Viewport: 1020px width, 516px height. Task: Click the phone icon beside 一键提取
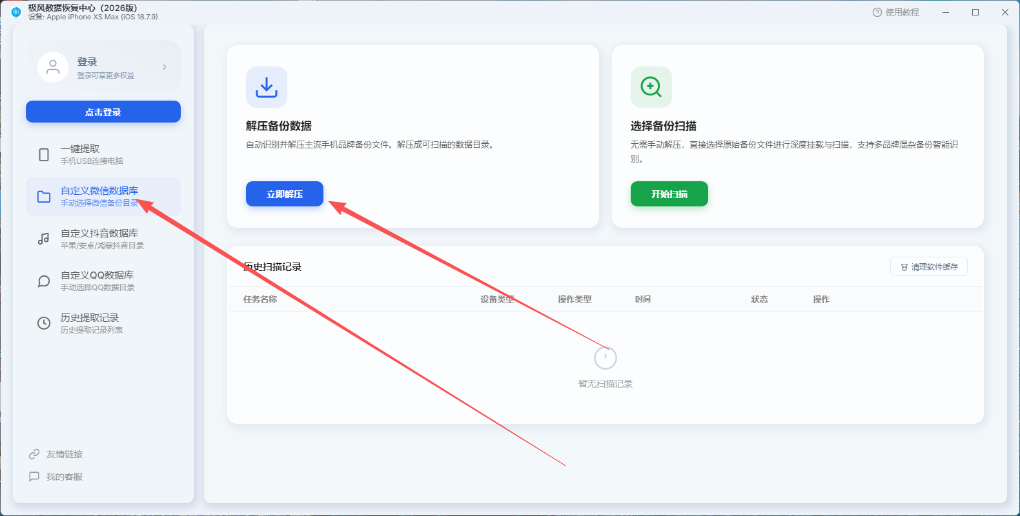(44, 155)
